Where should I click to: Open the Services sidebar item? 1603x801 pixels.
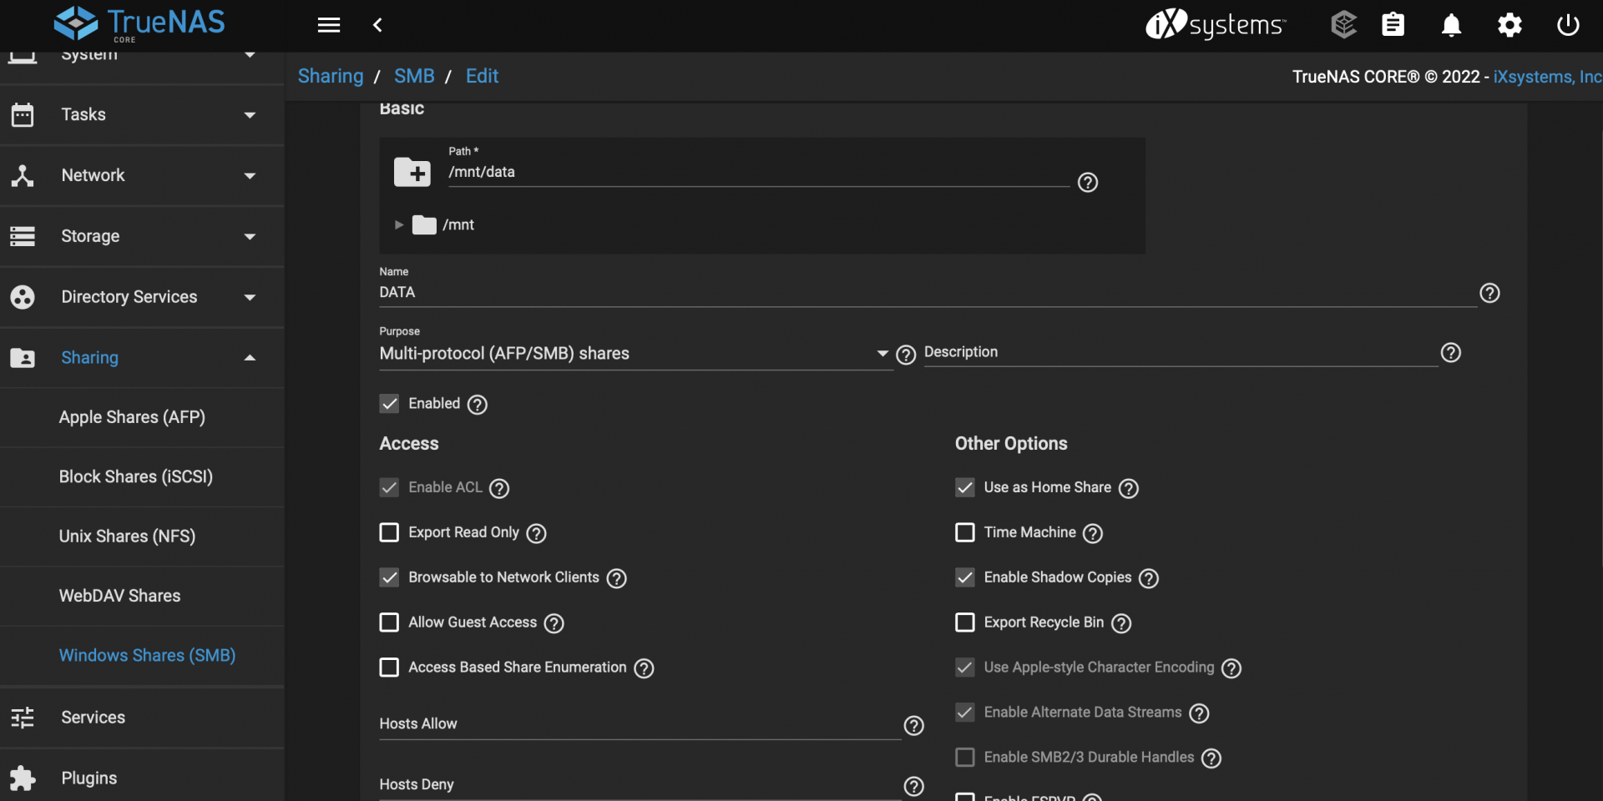[142, 718]
